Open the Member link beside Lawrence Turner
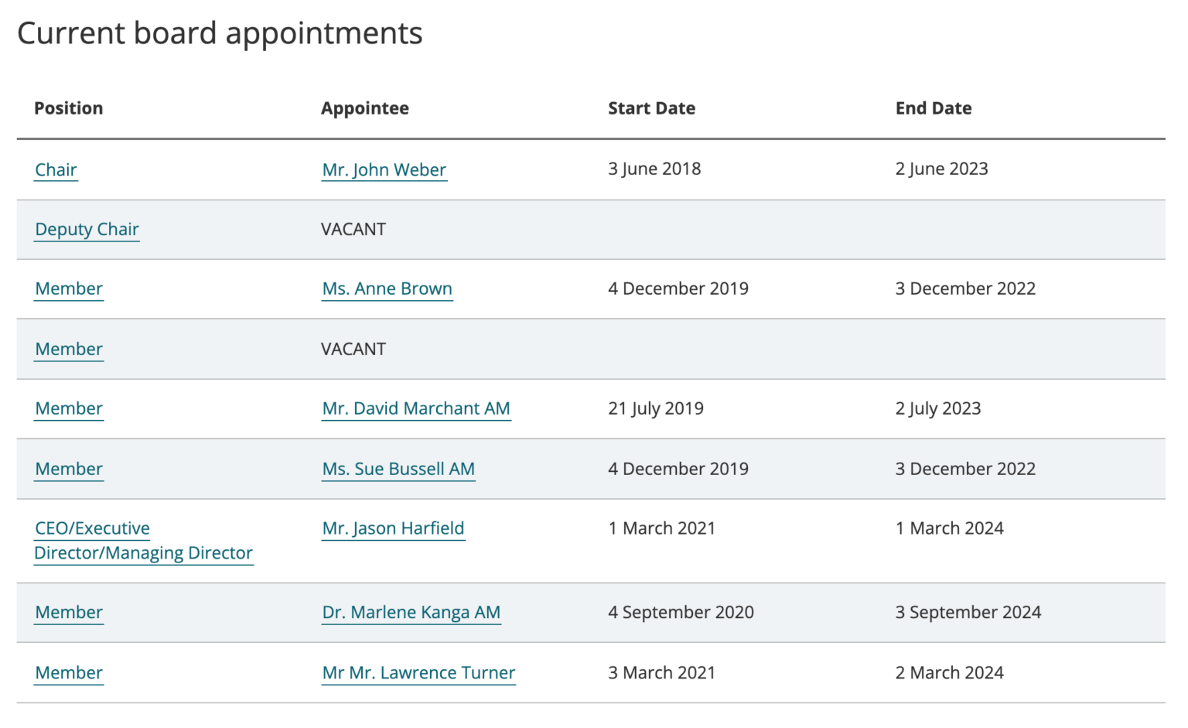 (68, 672)
